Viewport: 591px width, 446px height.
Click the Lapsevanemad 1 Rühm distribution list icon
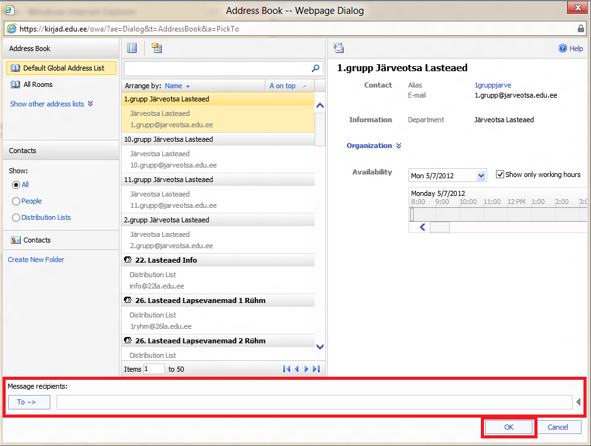click(x=128, y=300)
